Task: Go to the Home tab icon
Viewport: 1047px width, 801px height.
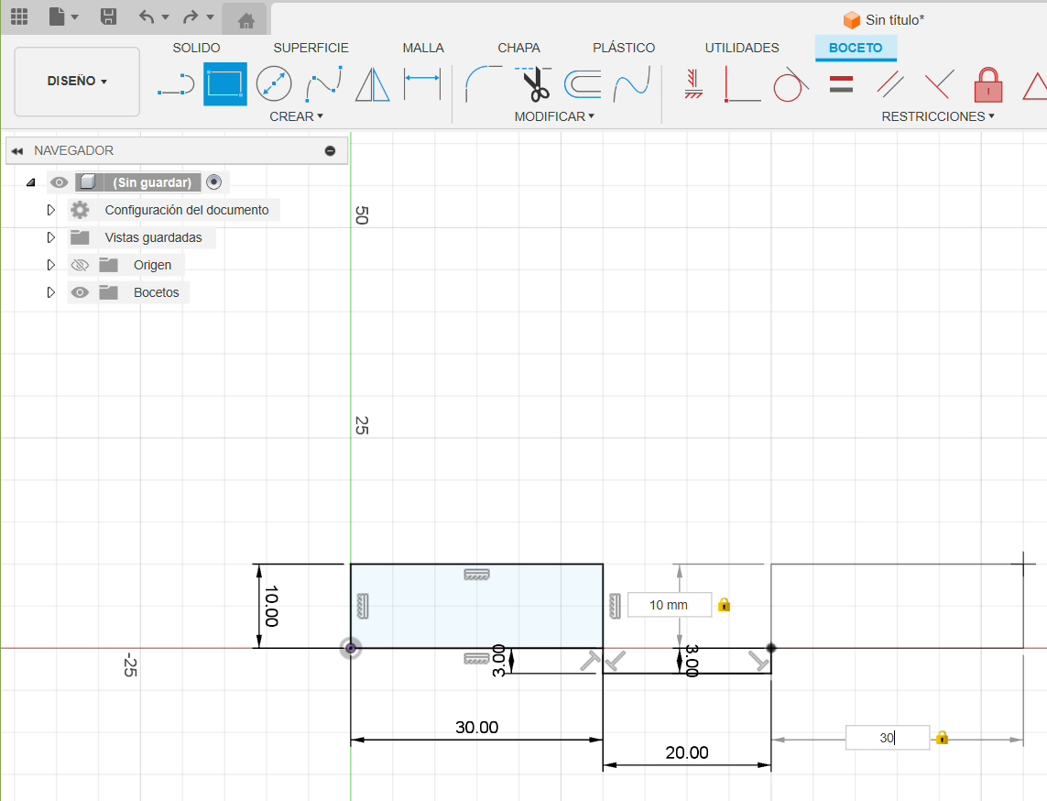Action: 245,21
